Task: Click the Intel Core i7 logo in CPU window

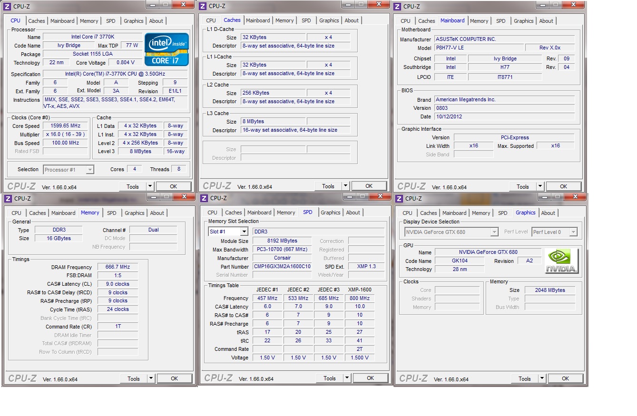Action: [167, 49]
